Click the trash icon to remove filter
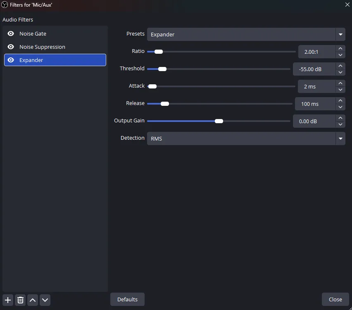 tap(20, 300)
